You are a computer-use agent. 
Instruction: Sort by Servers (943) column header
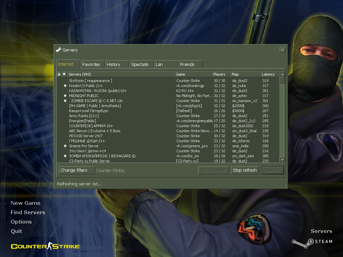point(121,74)
